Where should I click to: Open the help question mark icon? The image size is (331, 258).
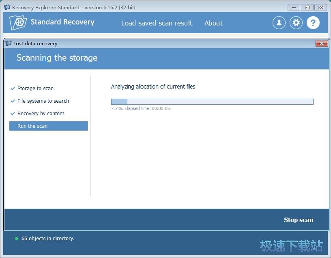coord(313,23)
